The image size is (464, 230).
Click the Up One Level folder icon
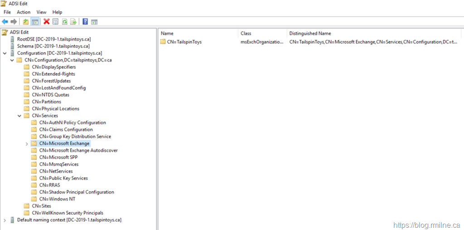pyautogui.click(x=26, y=22)
